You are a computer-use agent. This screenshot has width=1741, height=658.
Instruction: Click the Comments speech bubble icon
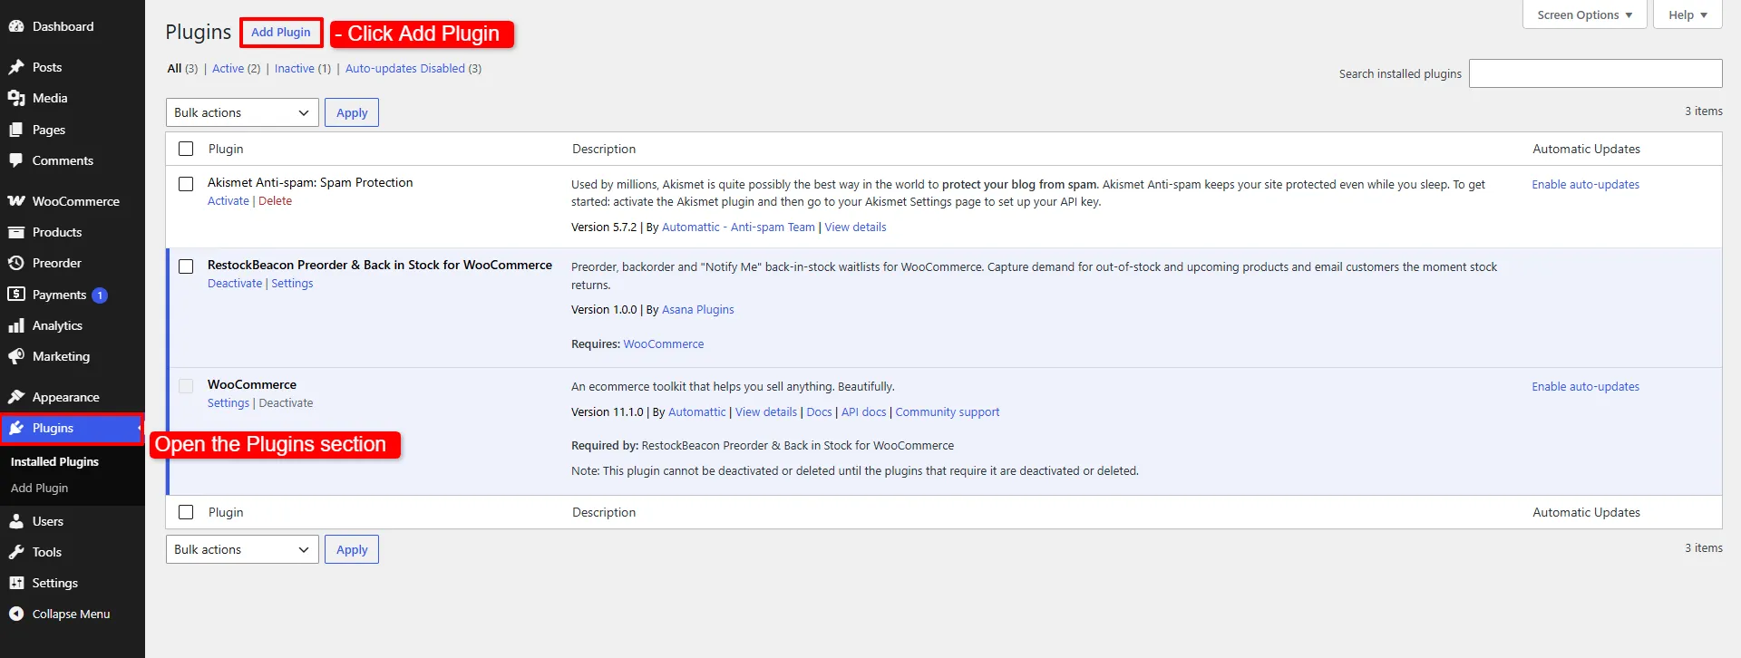pos(16,160)
